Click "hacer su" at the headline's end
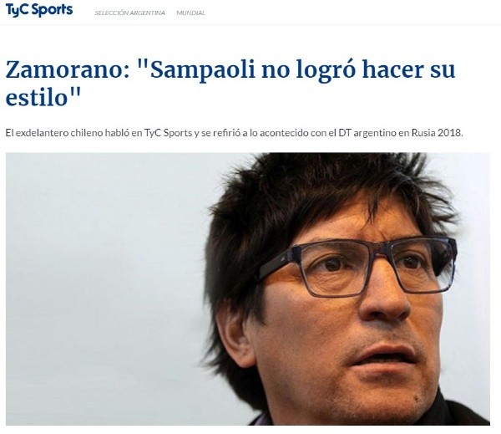This screenshot has height=434, width=501. click(x=408, y=69)
